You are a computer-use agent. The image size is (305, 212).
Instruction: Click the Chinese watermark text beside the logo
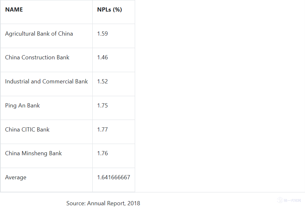(x=292, y=200)
